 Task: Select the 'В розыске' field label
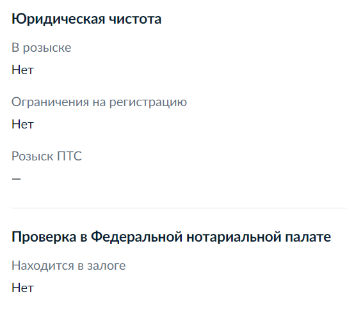(x=42, y=48)
